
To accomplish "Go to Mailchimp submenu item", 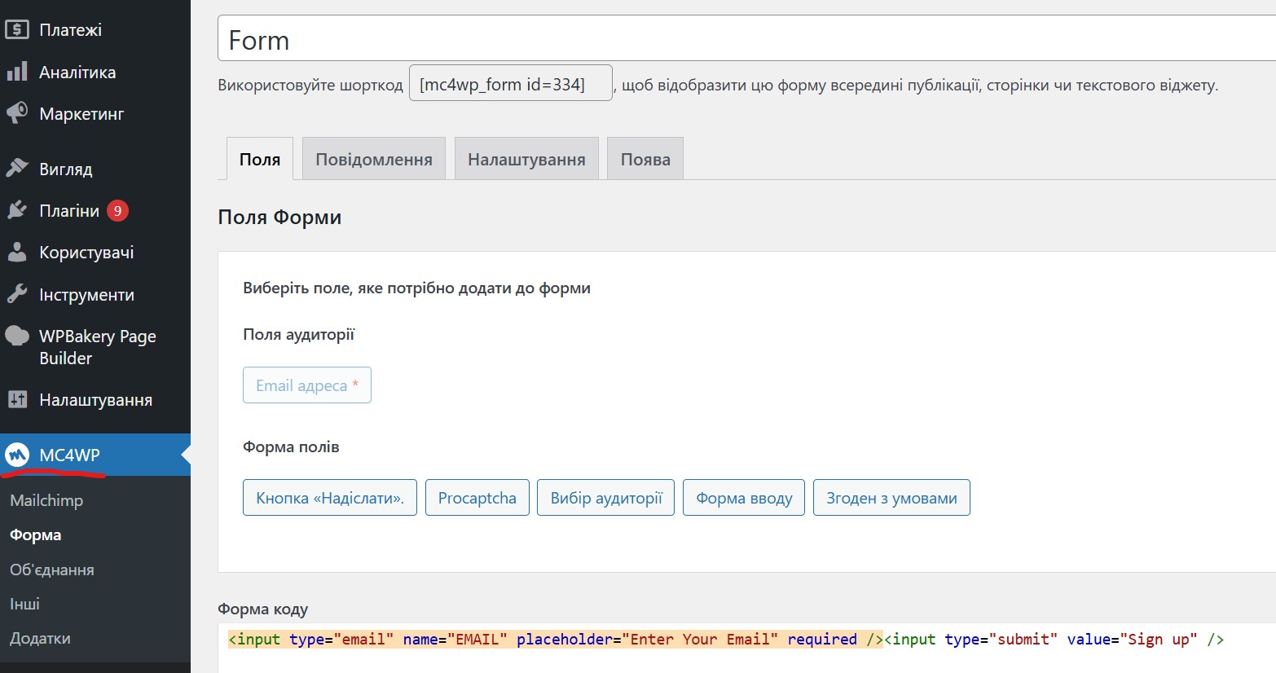I will pos(46,500).
